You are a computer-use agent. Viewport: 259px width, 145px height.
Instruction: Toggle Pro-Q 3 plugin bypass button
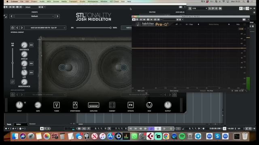click(134, 20)
